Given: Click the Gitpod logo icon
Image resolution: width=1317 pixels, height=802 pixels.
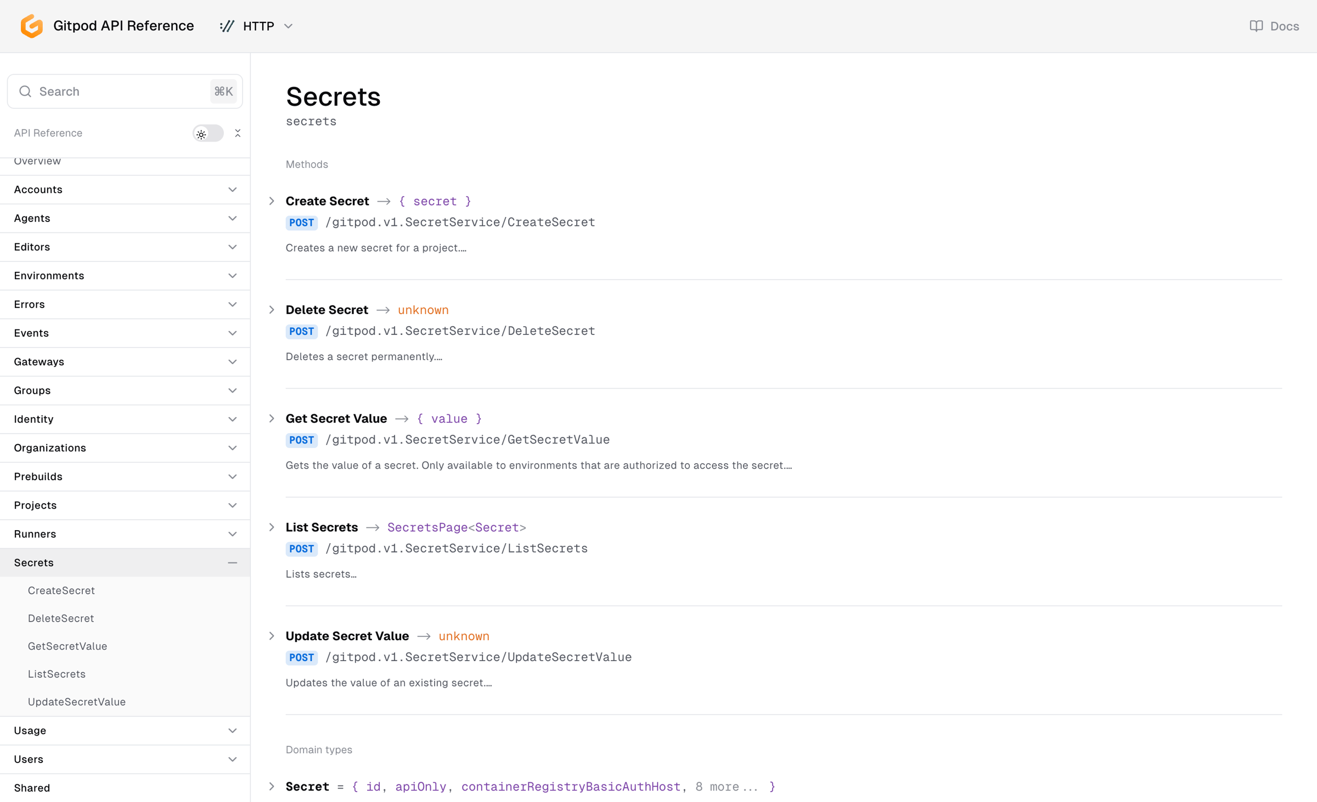Looking at the screenshot, I should pos(32,26).
